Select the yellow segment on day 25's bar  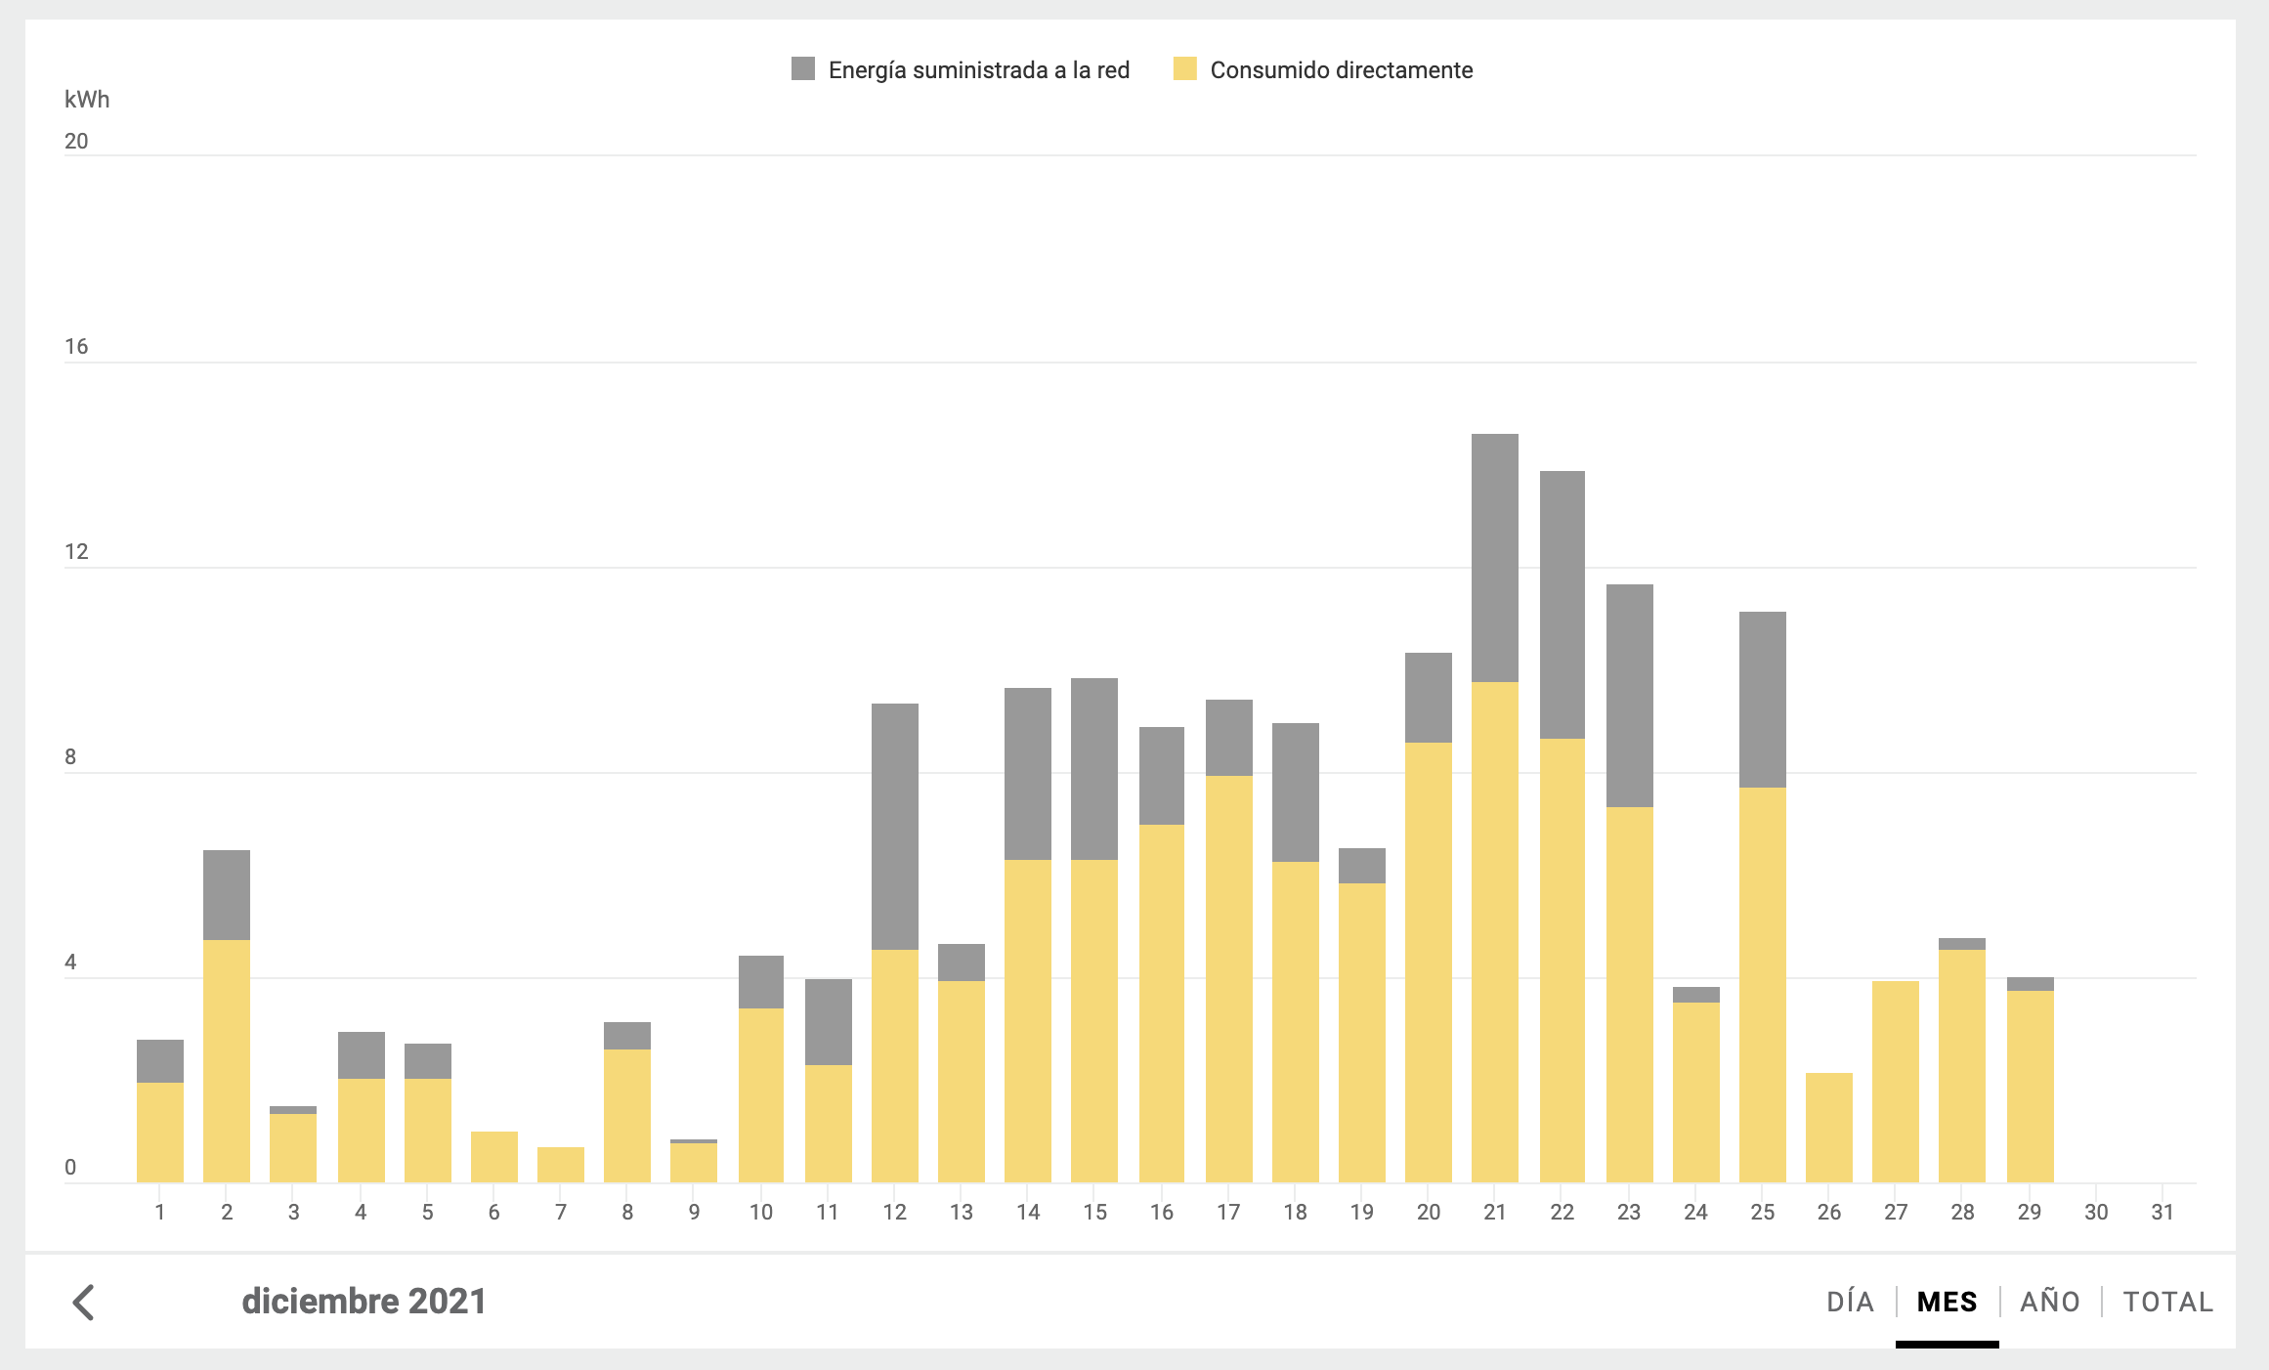[1763, 985]
